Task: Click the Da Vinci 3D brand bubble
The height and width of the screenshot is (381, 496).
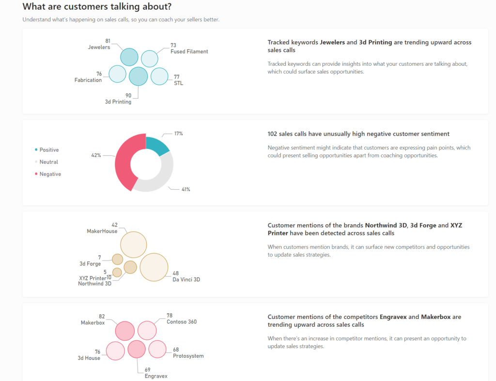Action: 154,267
